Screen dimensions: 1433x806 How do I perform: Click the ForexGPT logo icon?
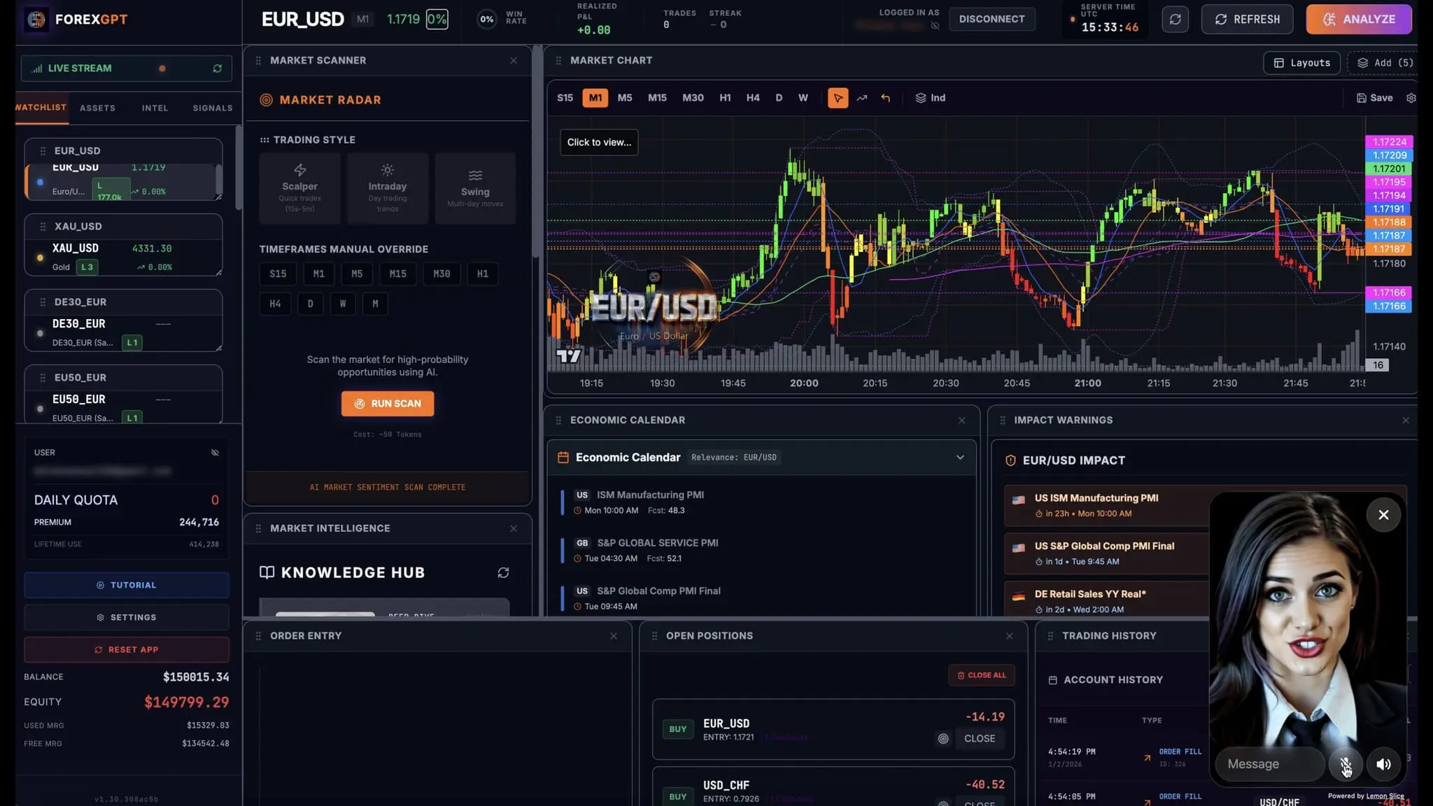click(x=36, y=20)
